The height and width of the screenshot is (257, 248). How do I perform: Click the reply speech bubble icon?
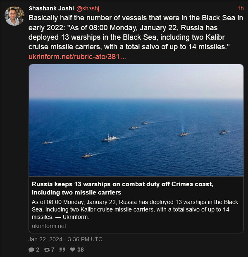tap(31, 250)
